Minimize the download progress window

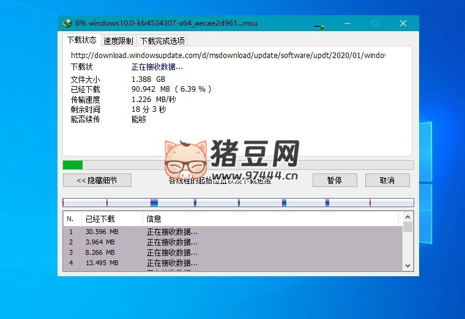pyautogui.click(x=347, y=23)
